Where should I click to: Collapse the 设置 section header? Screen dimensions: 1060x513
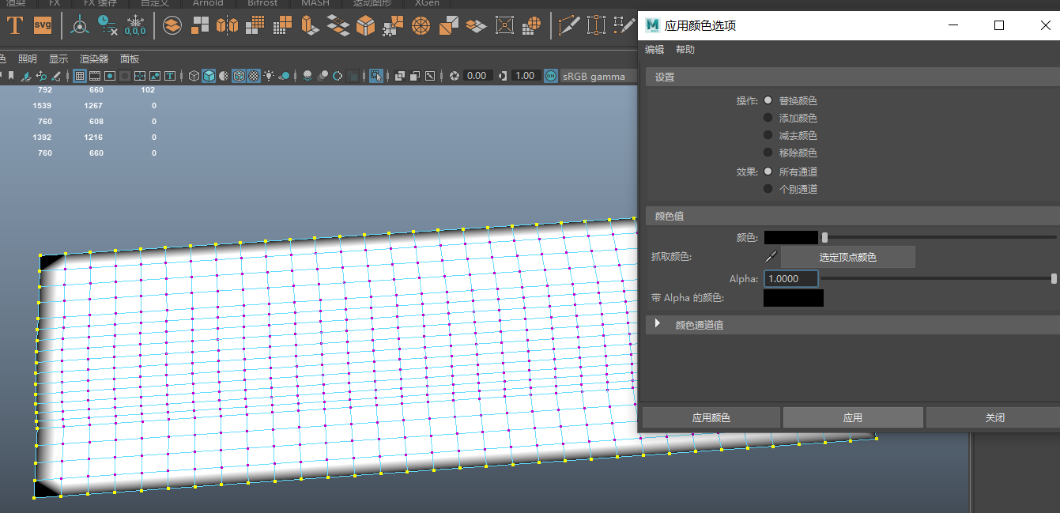[852, 77]
